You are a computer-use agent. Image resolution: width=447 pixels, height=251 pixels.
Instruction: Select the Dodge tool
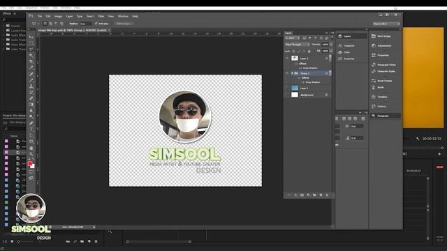[x=31, y=116]
